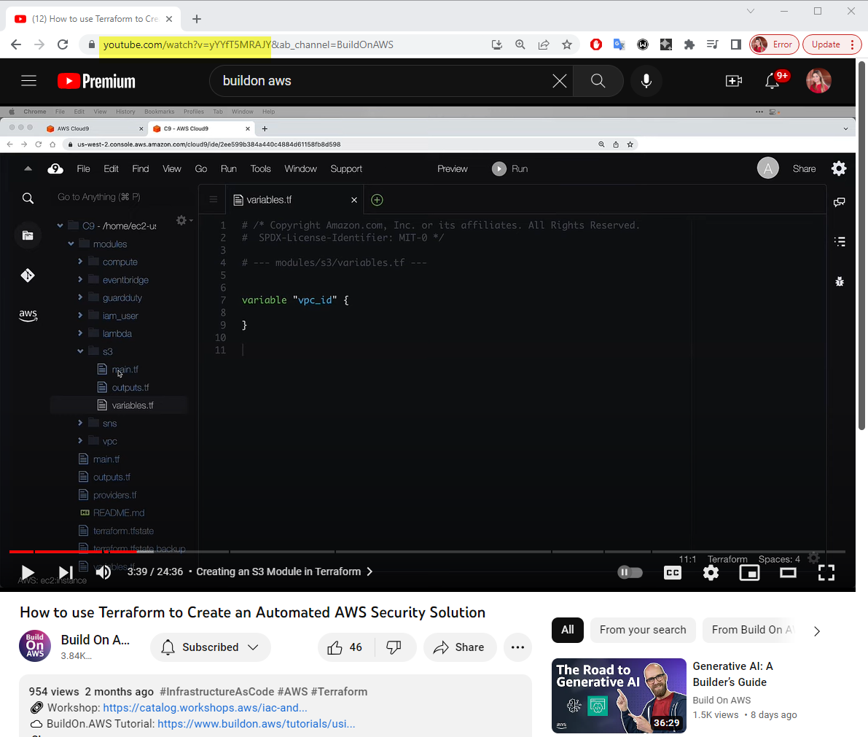Click the #Terraform hashtag
Image resolution: width=868 pixels, height=737 pixels.
pyautogui.click(x=339, y=692)
